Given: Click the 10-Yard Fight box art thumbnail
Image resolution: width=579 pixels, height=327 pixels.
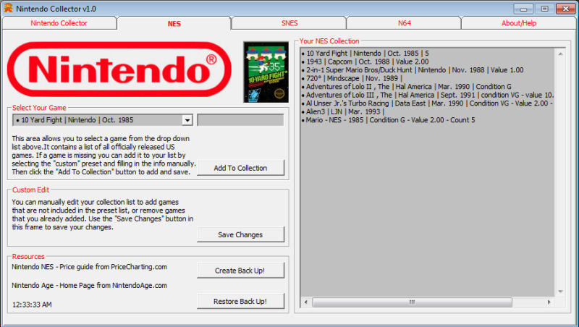Looking at the screenshot, I should [x=266, y=72].
